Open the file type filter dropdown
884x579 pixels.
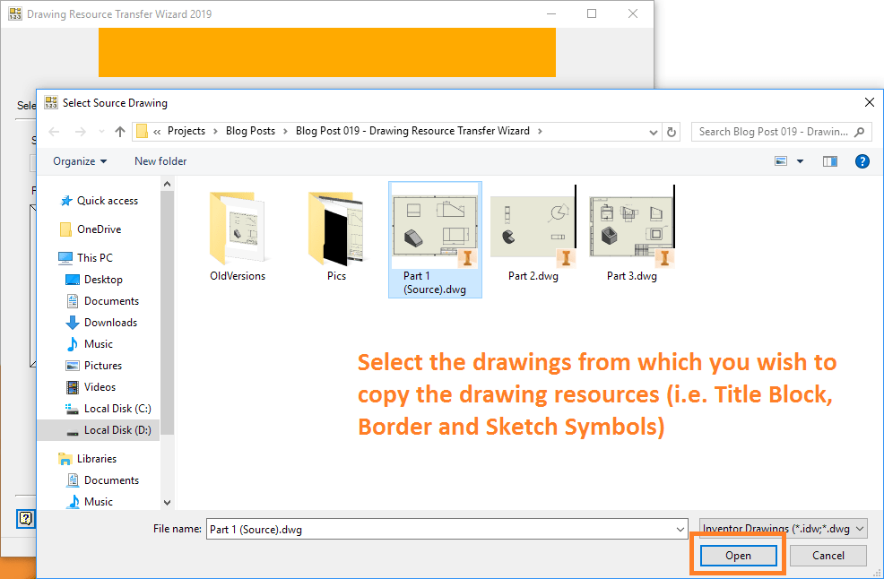783,529
